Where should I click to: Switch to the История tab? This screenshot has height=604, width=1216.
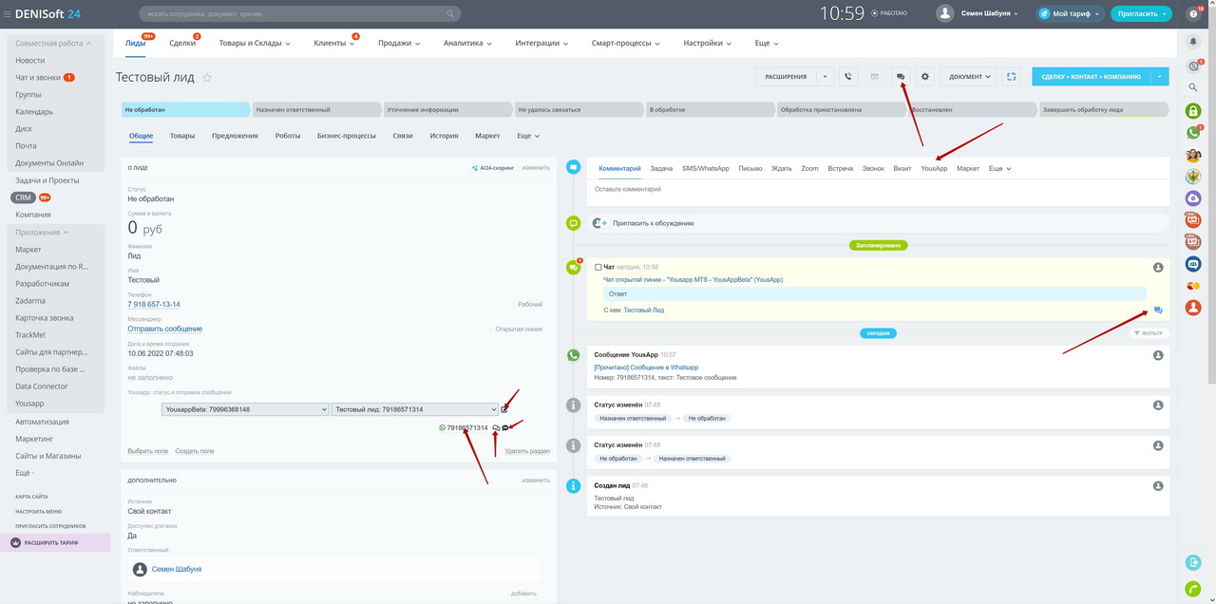click(x=444, y=136)
